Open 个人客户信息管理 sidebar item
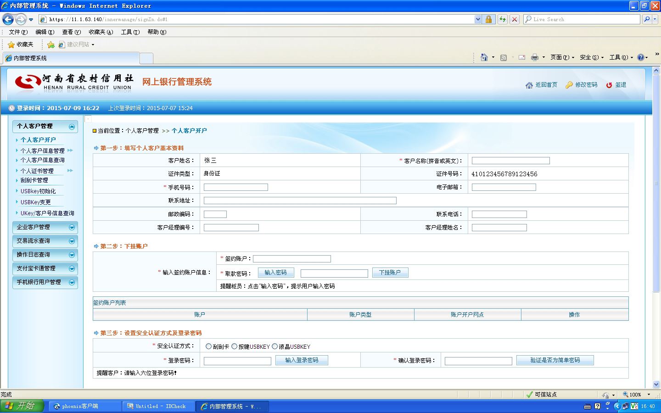Viewport: 661px width, 413px height. coord(43,151)
